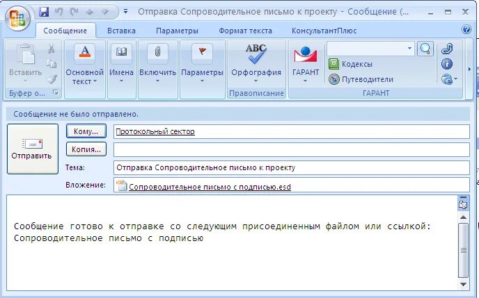Click the previous item up arrow

[x=90, y=12]
